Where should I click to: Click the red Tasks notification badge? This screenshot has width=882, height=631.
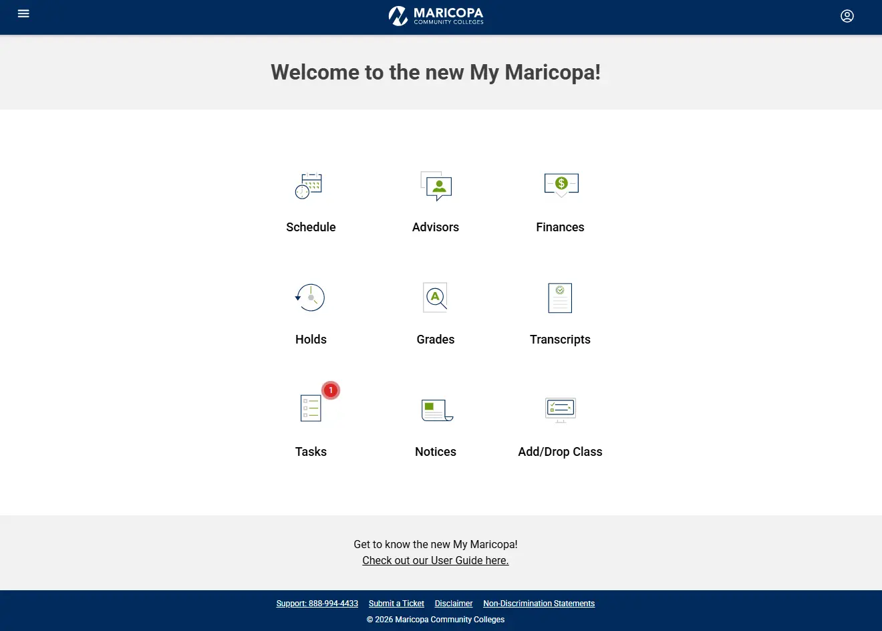point(331,390)
